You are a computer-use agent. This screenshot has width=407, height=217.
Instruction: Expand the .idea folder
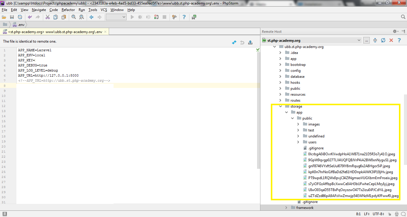pos(280,53)
